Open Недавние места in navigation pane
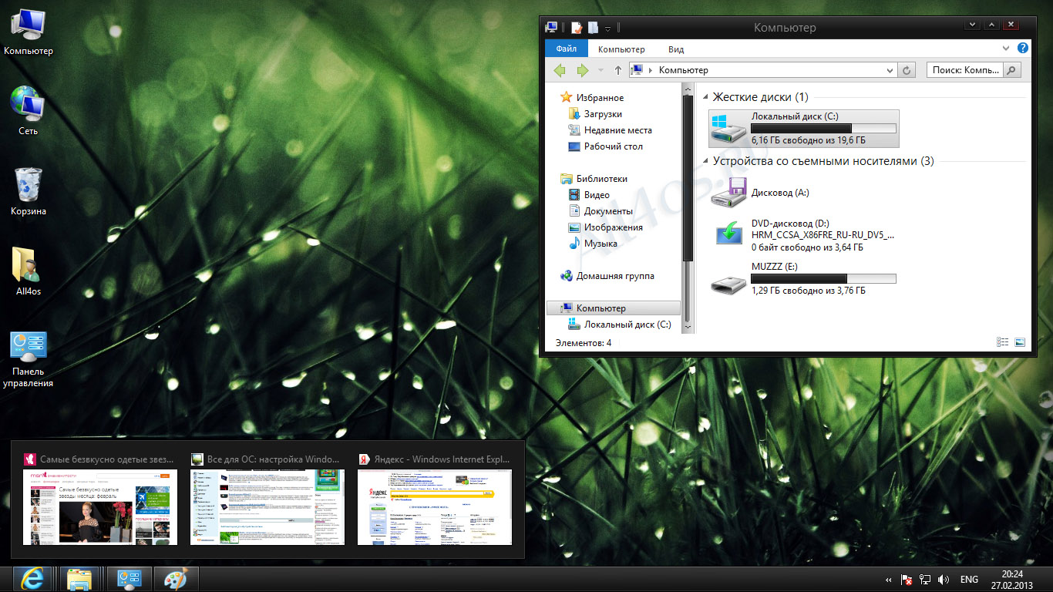This screenshot has width=1053, height=592. [x=610, y=130]
